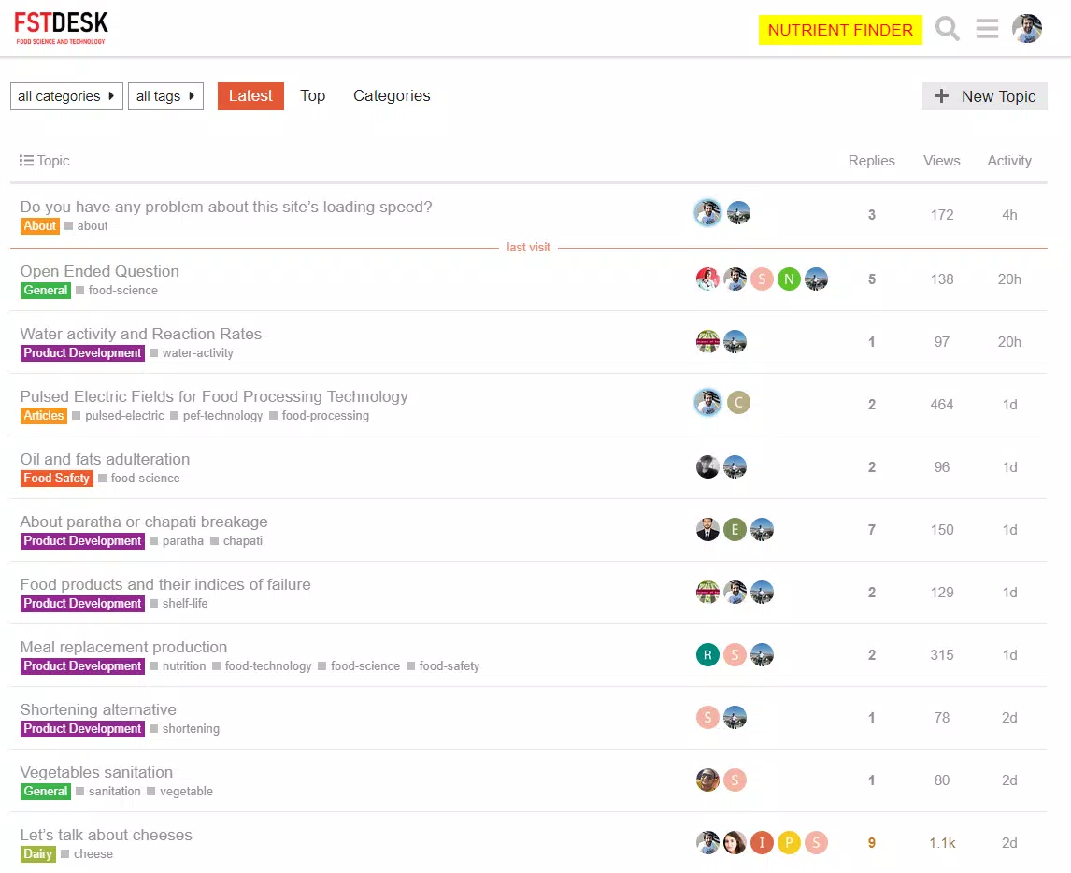Click the 'C' avatar on Pulsed Electric Fields topic

point(738,403)
